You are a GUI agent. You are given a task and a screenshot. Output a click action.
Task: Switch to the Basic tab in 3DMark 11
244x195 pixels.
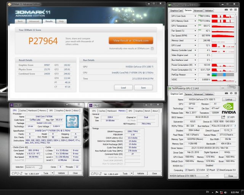(20, 21)
